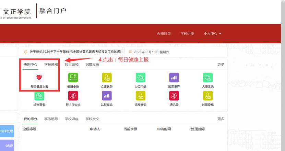This screenshot has height=151, width=285.
Task: Switch to the 事务追踪 tab
Action: [x=51, y=119]
